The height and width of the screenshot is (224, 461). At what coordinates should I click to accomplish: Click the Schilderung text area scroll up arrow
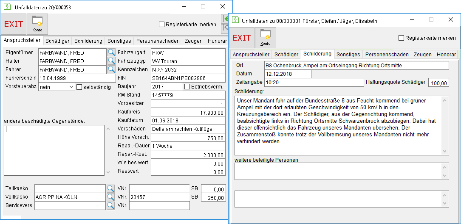pos(444,100)
